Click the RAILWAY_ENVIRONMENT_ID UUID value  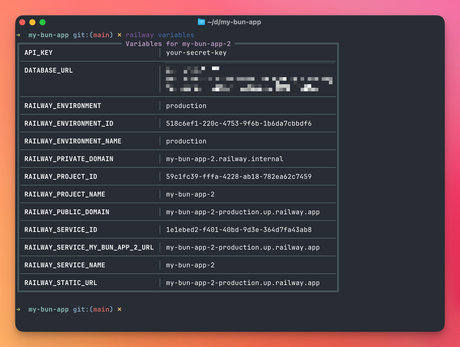[239, 123]
